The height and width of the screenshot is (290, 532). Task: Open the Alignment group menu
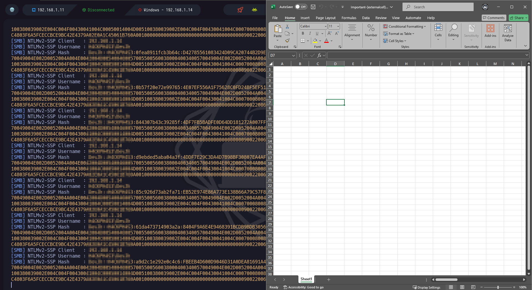coord(352,32)
